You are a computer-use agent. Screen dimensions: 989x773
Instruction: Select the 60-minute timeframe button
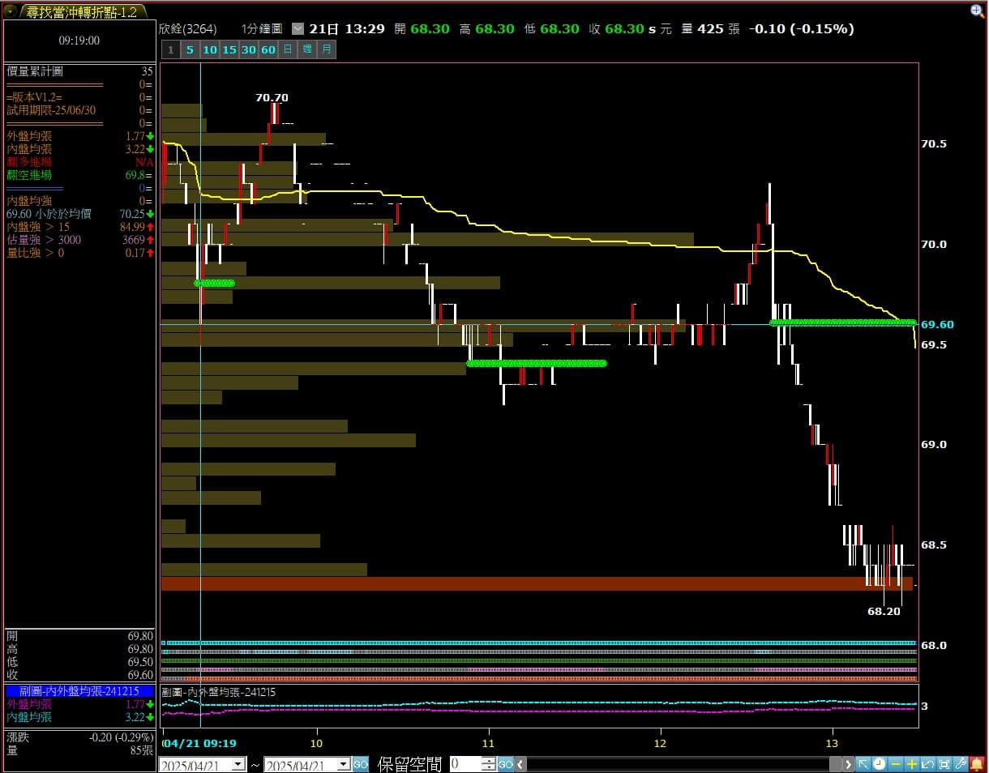(x=268, y=49)
